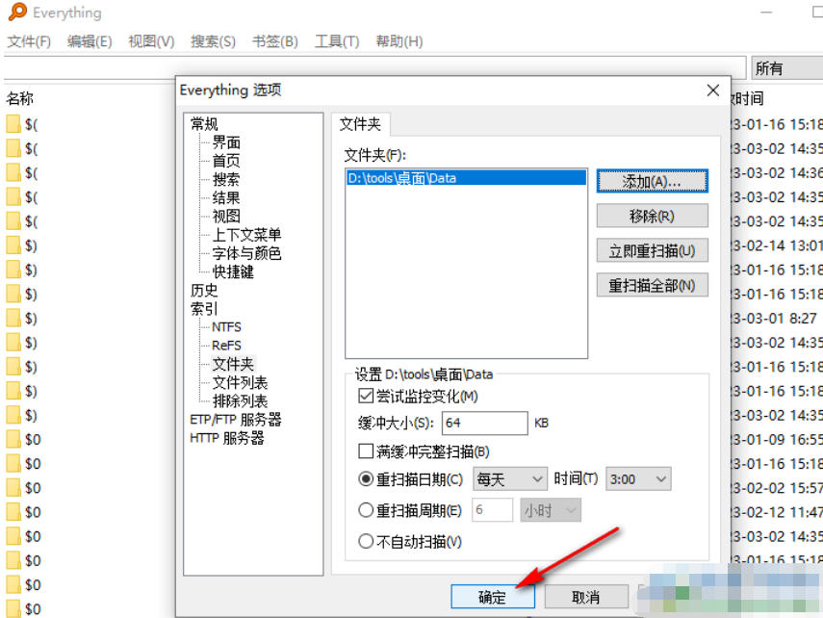
Task: Click the 确定 button
Action: pos(493,597)
